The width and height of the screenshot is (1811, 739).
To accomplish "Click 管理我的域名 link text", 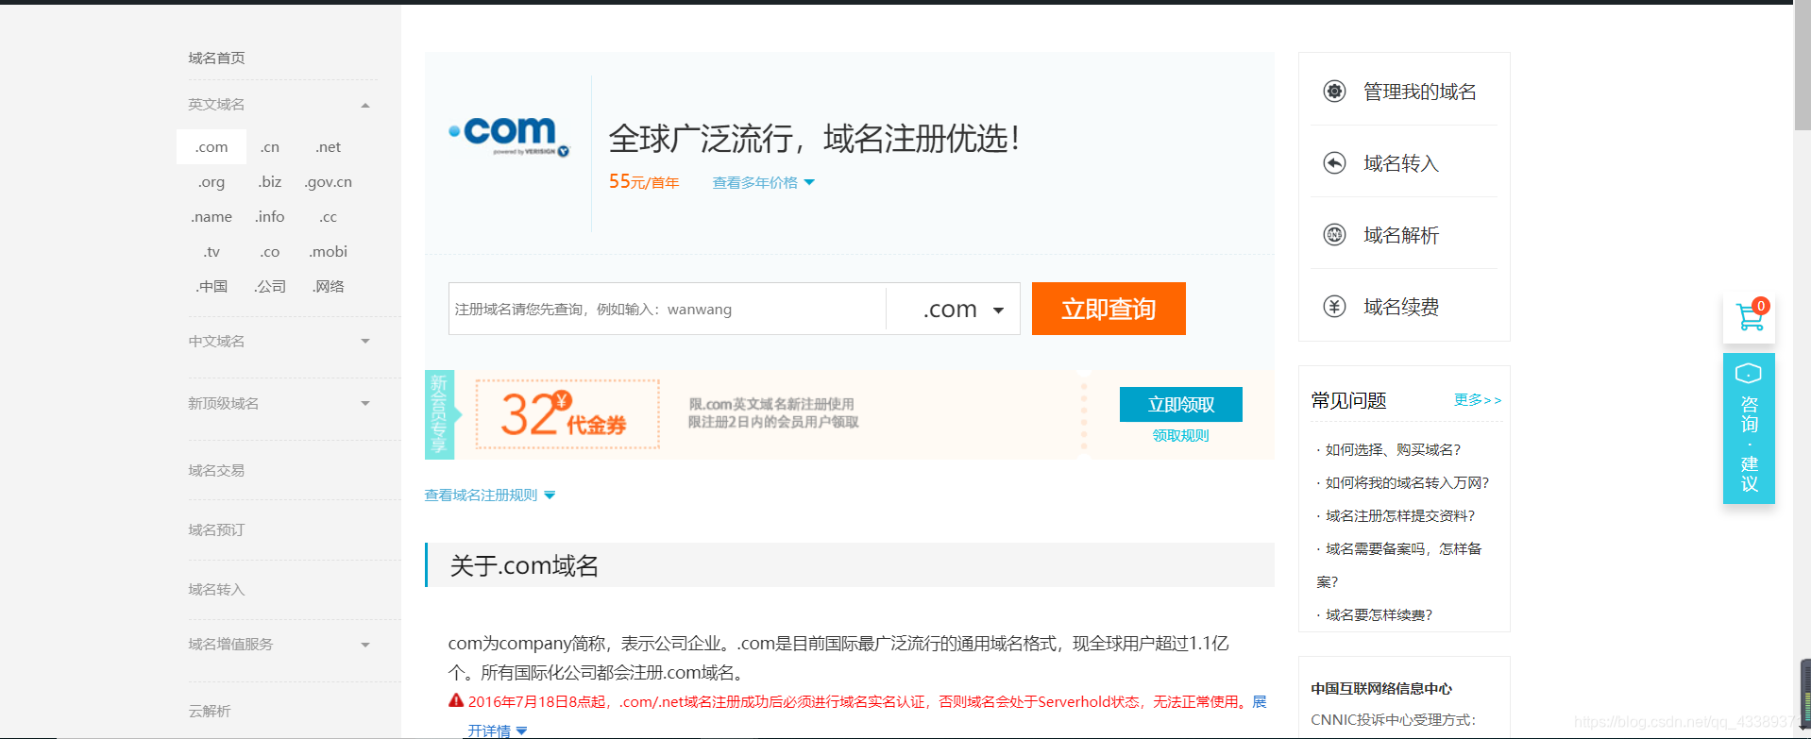I will 1420,92.
